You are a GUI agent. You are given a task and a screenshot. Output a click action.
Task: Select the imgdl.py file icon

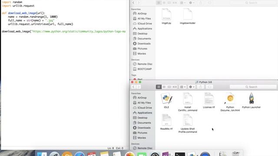(x=166, y=14)
